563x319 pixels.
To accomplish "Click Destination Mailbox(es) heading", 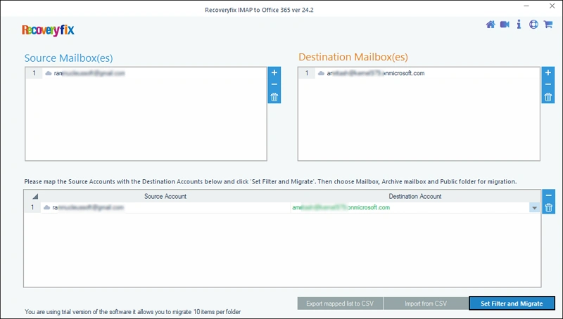I will (353, 57).
